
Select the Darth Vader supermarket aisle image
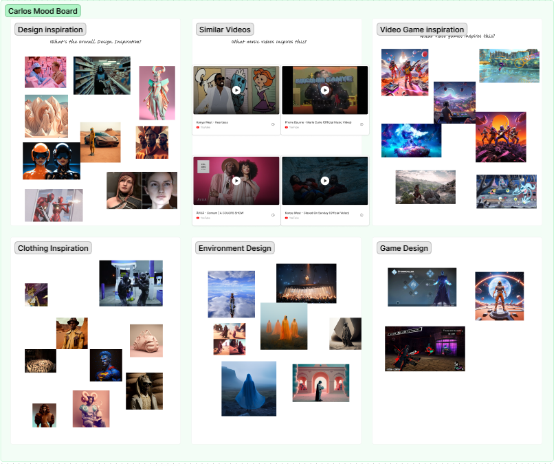pyautogui.click(x=102, y=76)
